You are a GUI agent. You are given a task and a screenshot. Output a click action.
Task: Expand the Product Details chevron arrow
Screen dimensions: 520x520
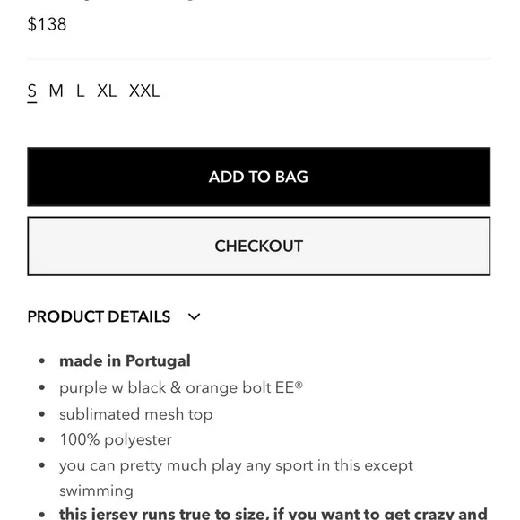click(x=194, y=316)
